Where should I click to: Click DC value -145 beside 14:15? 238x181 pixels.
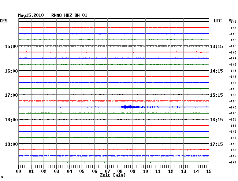pos(233,71)
